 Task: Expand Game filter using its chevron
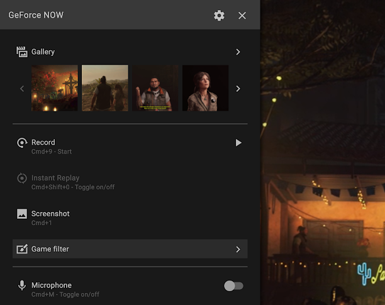click(238, 249)
